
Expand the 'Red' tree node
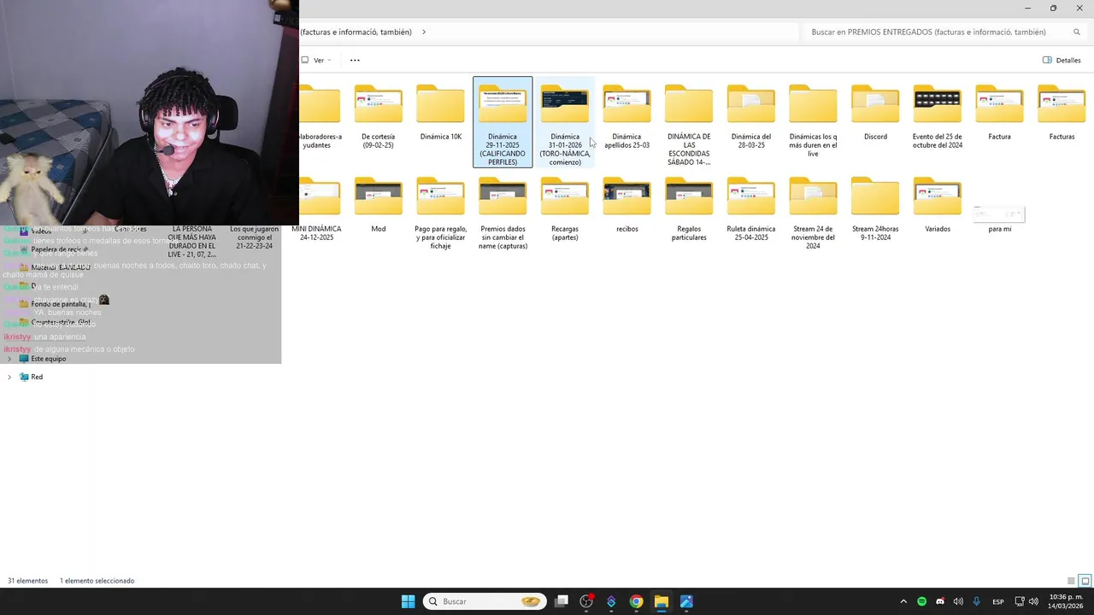(x=9, y=377)
